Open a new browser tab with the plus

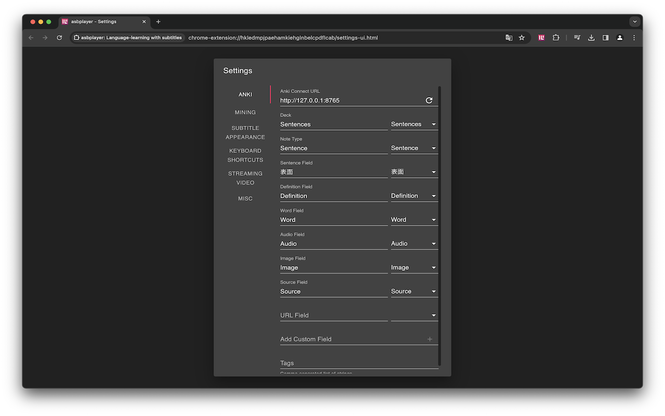158,21
